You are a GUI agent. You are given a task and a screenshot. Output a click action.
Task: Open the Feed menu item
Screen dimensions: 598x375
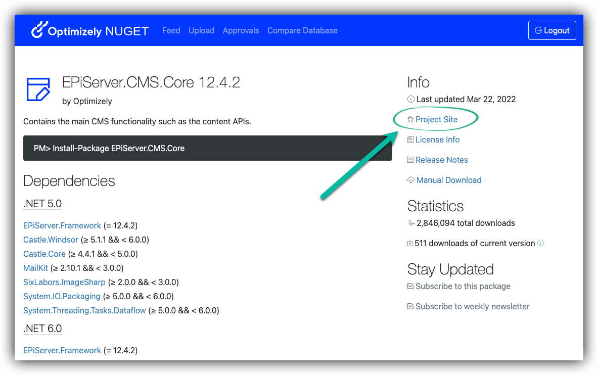coord(171,30)
